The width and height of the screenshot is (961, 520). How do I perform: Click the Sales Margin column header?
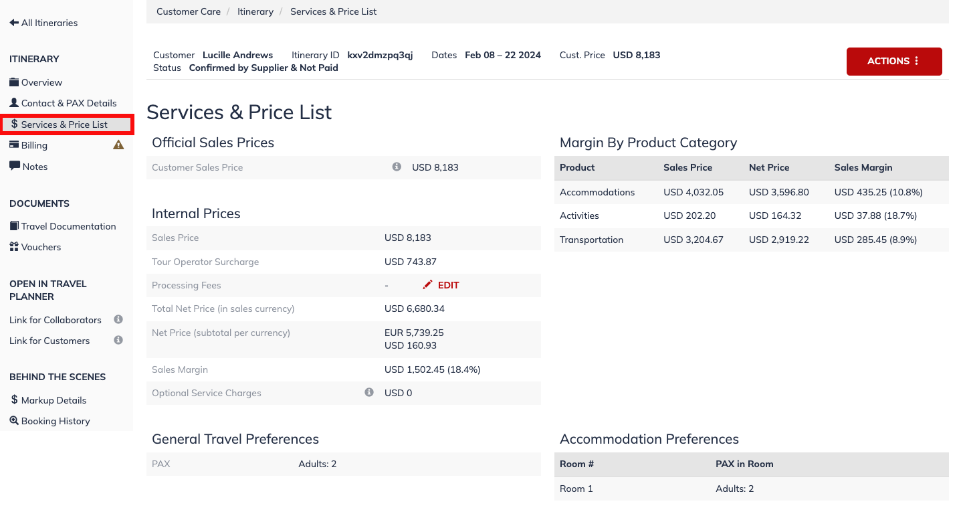(863, 167)
